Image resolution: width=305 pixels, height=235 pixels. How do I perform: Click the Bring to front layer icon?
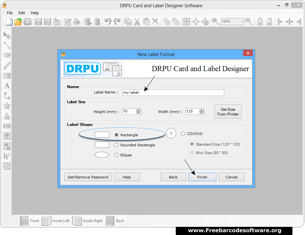coord(166,21)
